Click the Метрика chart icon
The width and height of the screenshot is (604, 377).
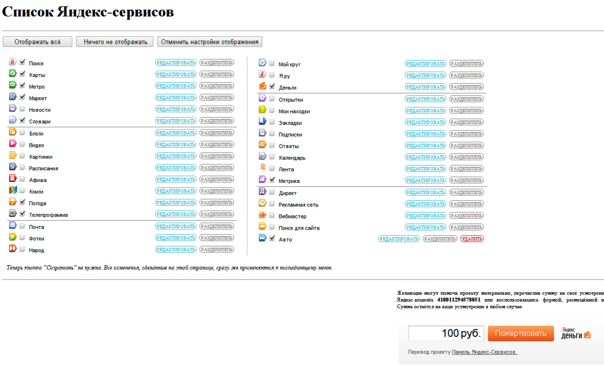click(262, 180)
